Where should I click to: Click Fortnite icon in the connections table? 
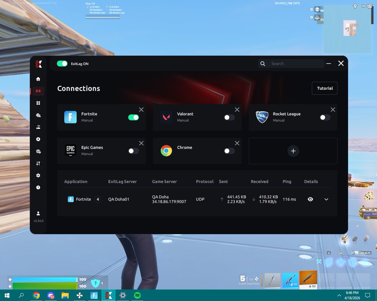coord(71,199)
